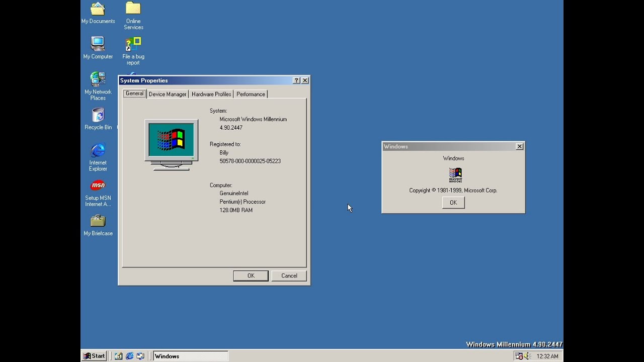Click the Windows taskbar button
Image resolution: width=644 pixels, height=362 pixels.
click(190, 356)
